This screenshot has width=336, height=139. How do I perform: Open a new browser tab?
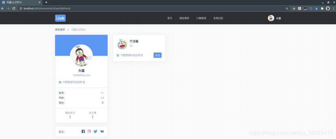(x=46, y=2)
